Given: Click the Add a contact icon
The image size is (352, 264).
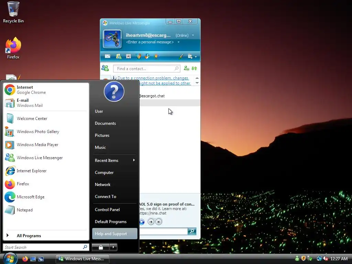Looking at the screenshot, I should point(186,68).
